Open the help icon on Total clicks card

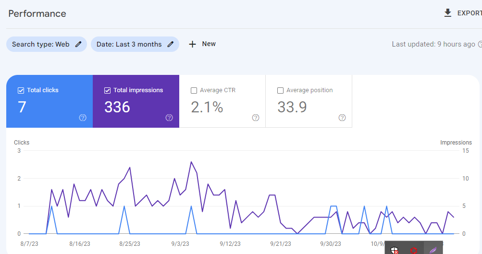point(83,118)
